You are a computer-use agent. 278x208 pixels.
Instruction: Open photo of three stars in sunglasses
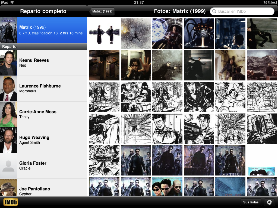[167, 187]
